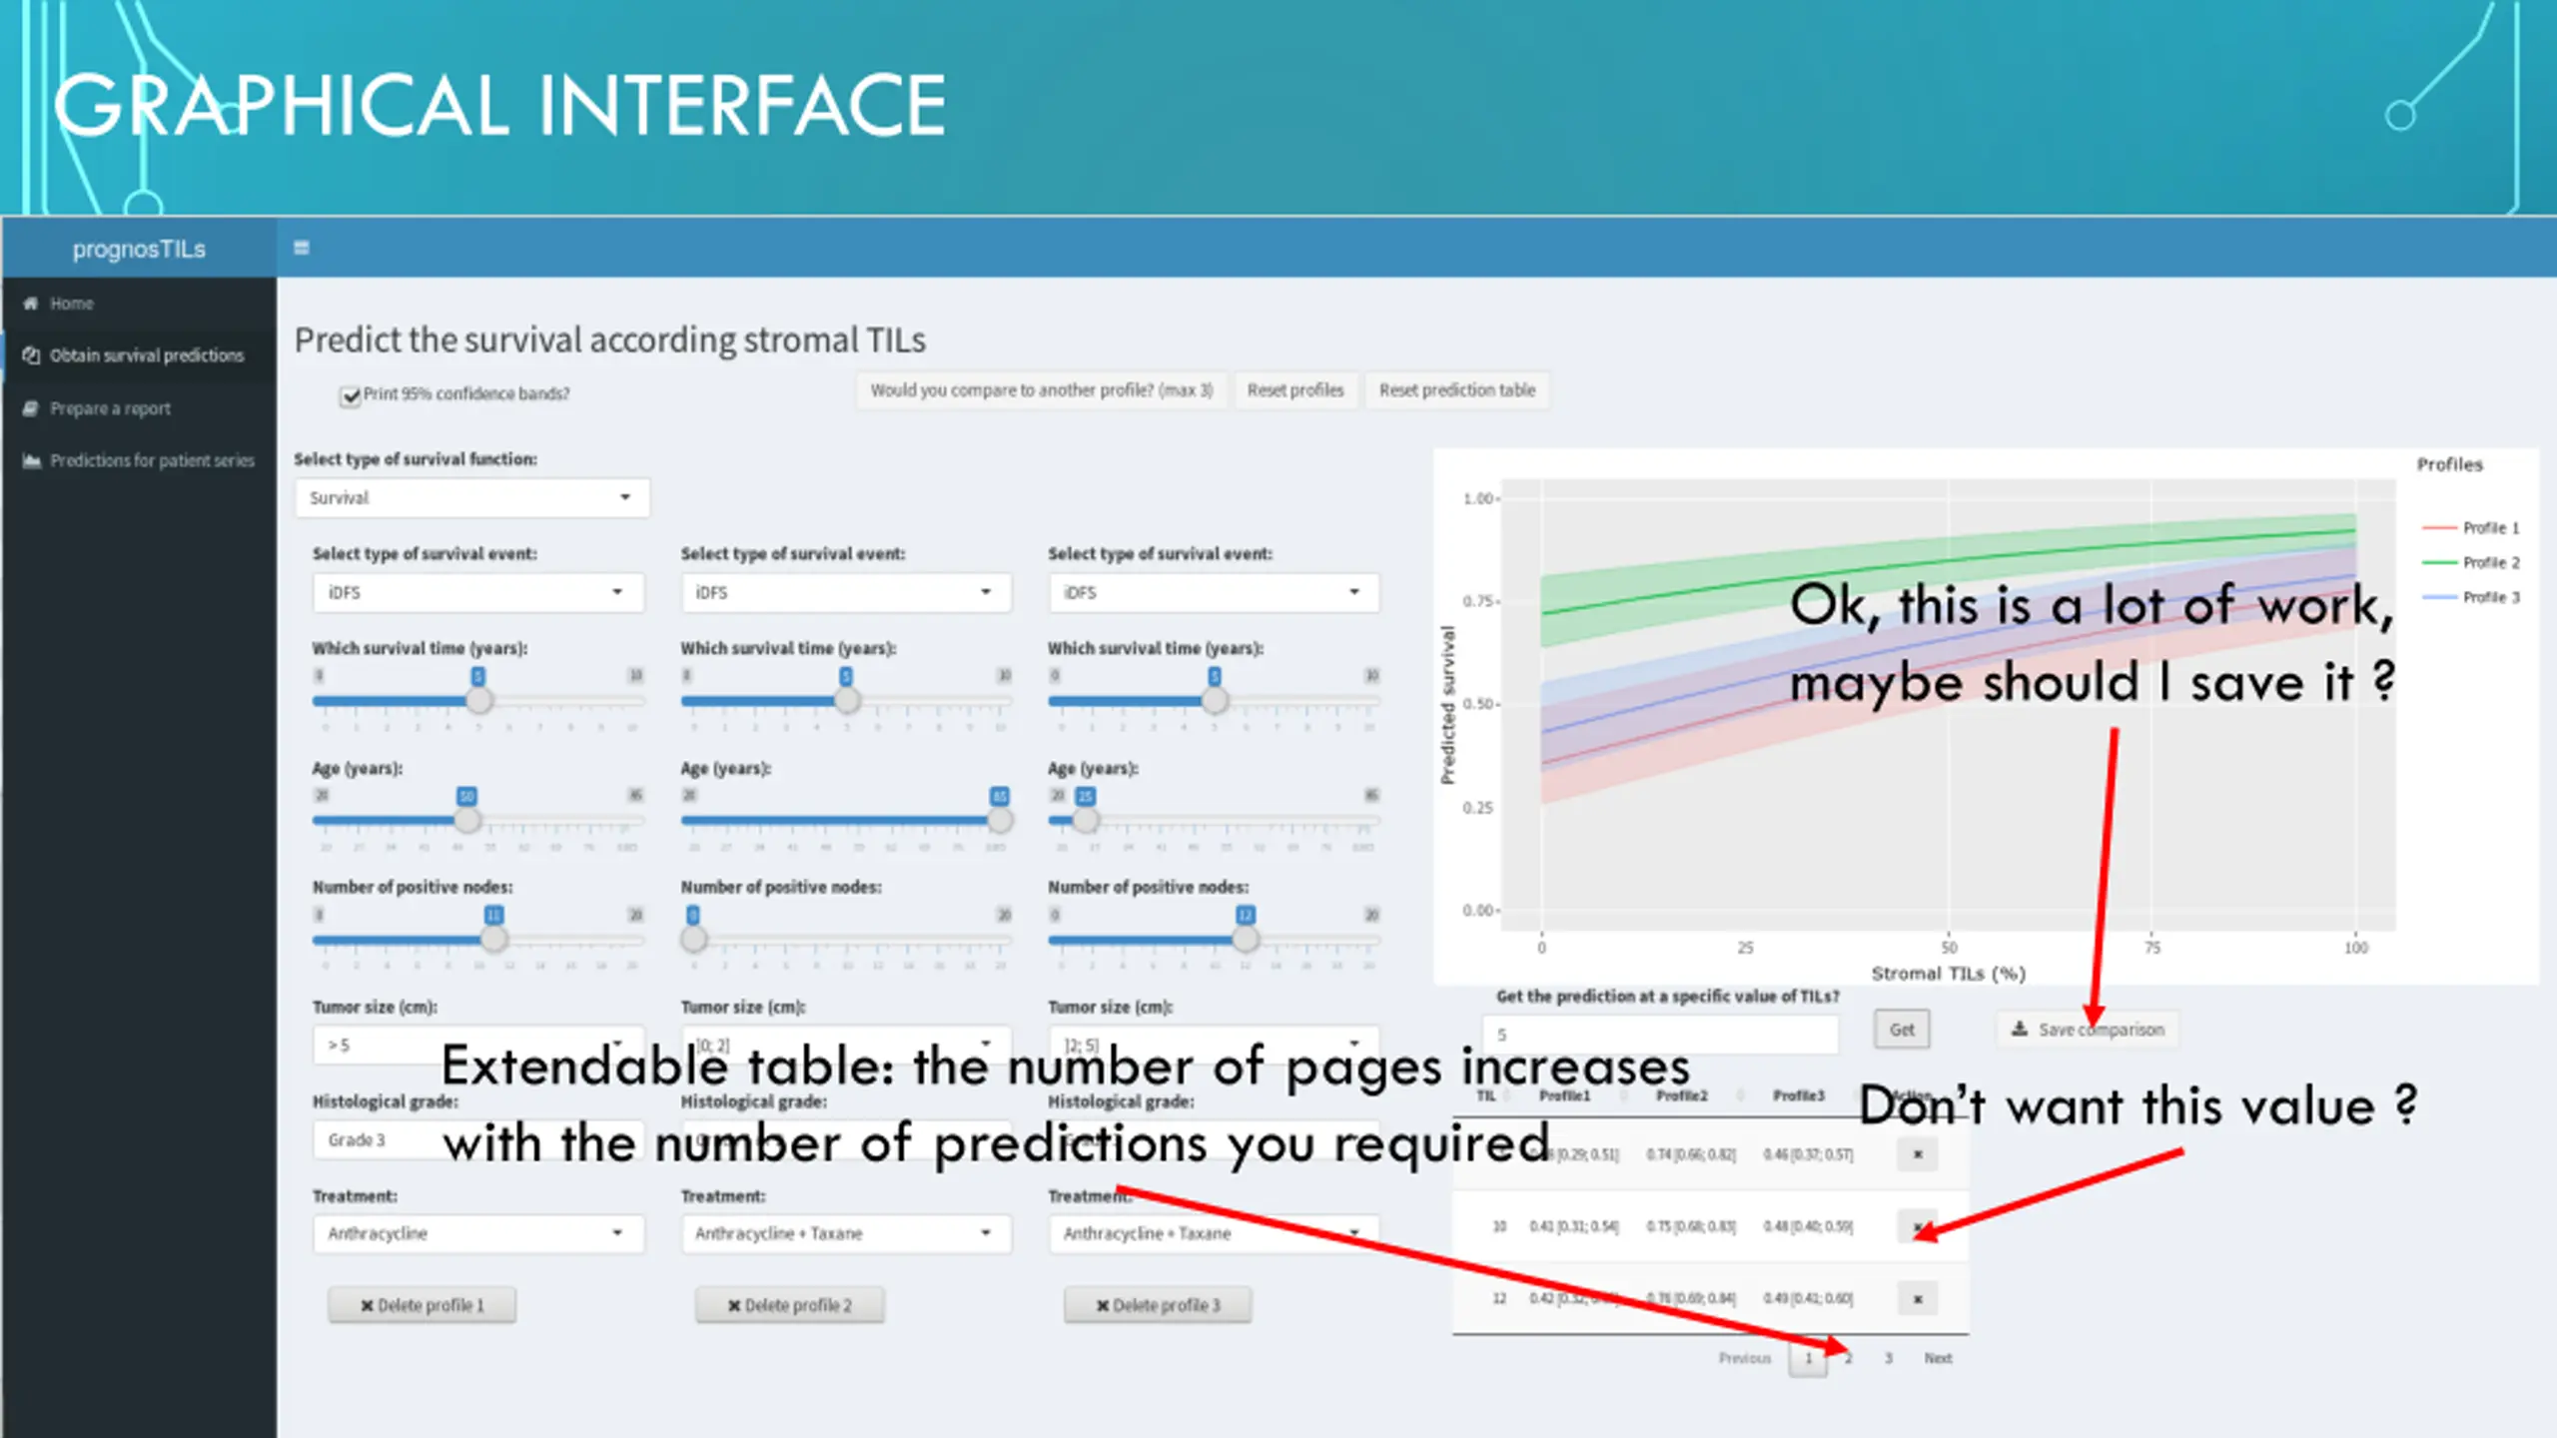This screenshot has width=2557, height=1438.
Task: Click Profile 2 green legend entry
Action: 2471,562
